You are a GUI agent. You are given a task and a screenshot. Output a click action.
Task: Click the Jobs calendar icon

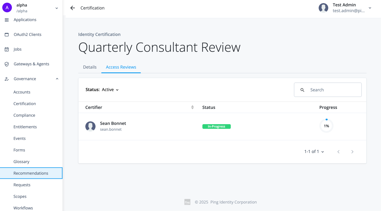click(x=7, y=49)
